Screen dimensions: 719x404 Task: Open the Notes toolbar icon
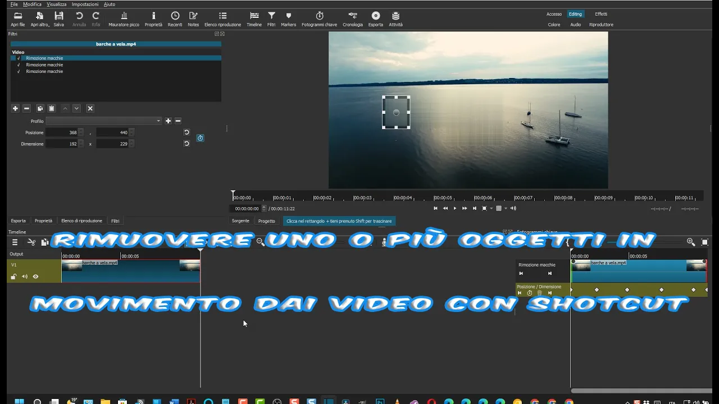tap(193, 19)
